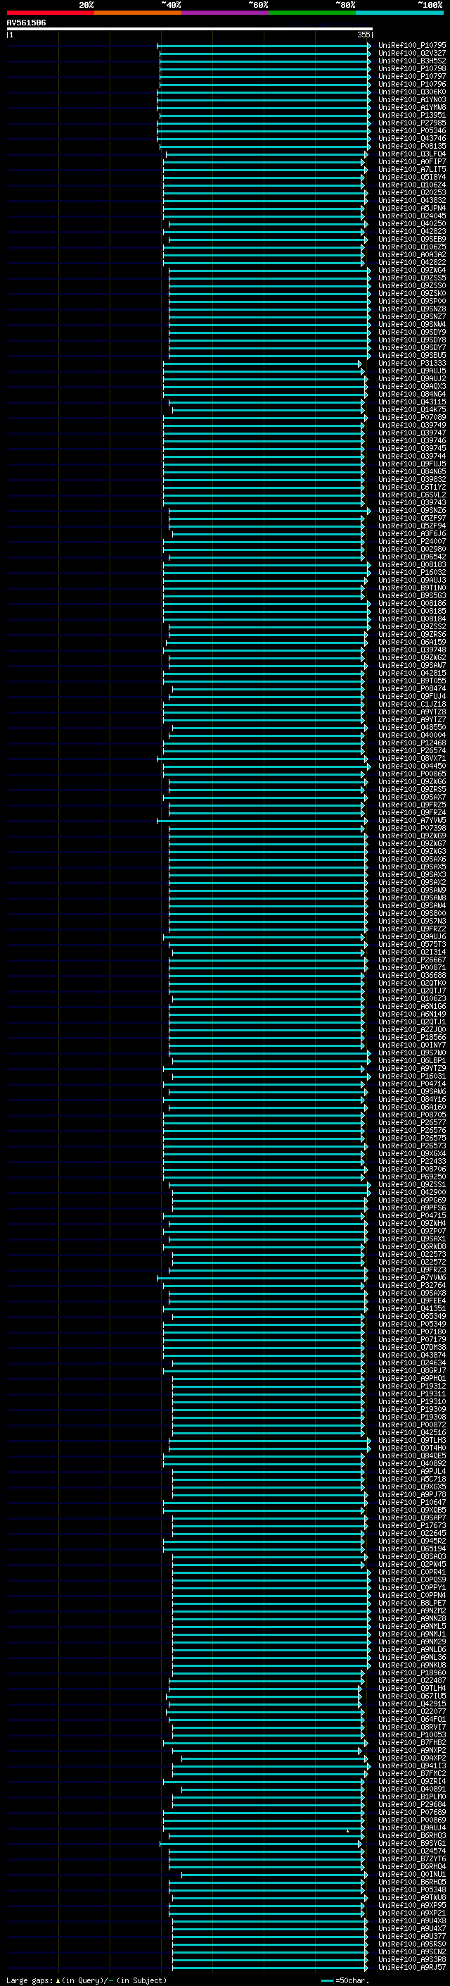Select the label UniRef100_P07398
The width and height of the screenshot is (450, 1986).
[411, 828]
